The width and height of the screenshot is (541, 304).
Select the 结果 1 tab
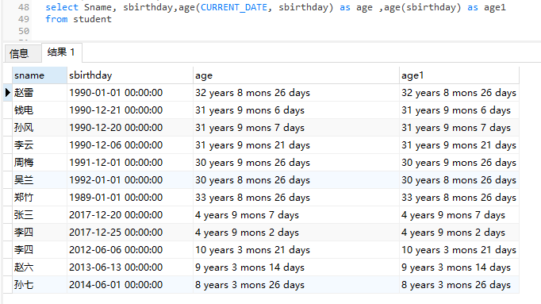coord(61,52)
